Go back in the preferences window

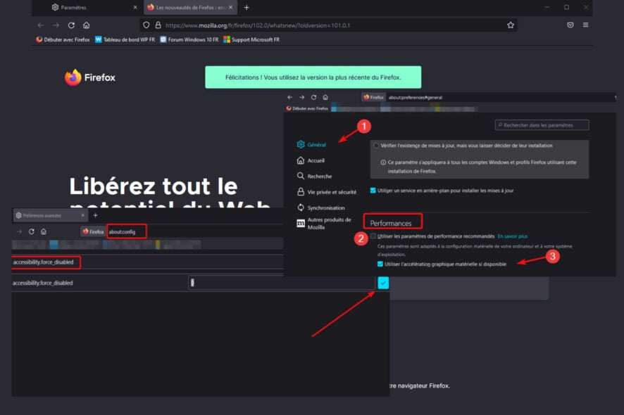[x=289, y=97]
